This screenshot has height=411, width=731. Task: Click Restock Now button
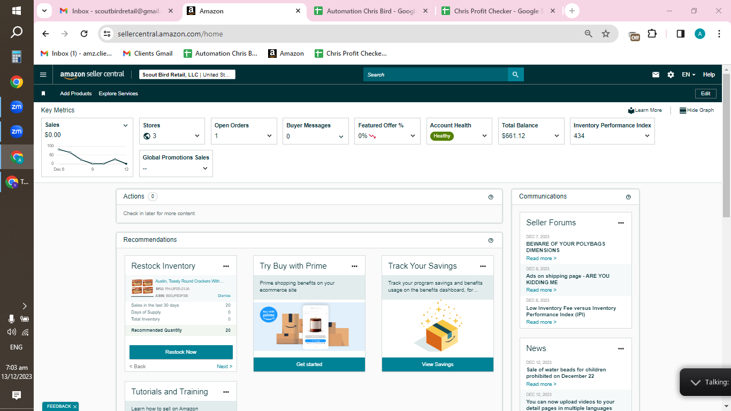click(181, 352)
